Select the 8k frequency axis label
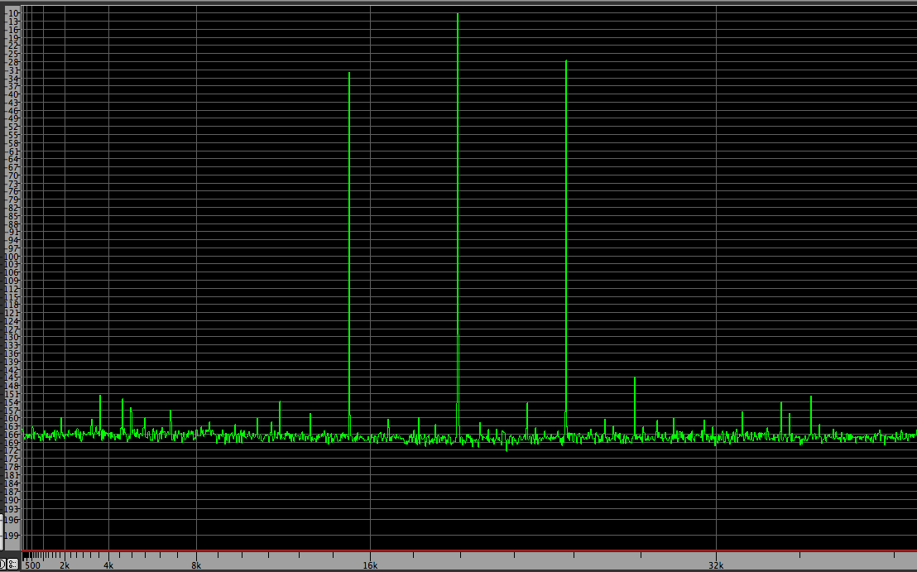917x572 pixels. [196, 565]
